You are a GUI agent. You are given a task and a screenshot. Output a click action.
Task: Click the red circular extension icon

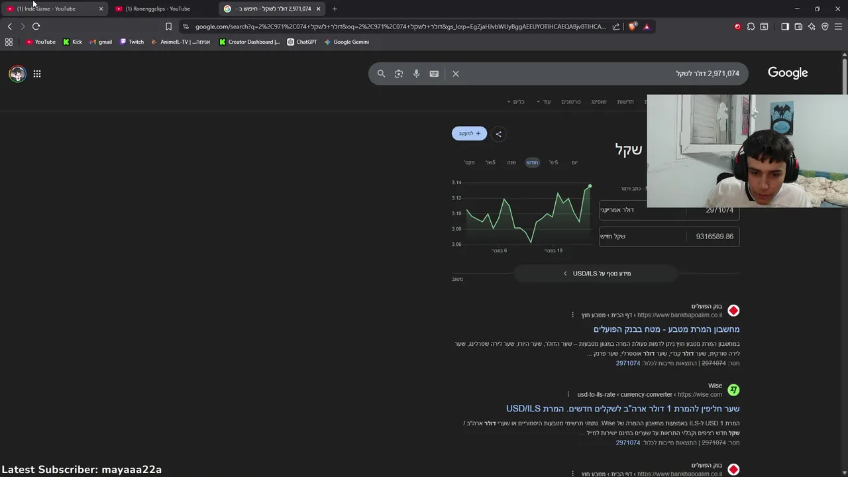click(737, 26)
